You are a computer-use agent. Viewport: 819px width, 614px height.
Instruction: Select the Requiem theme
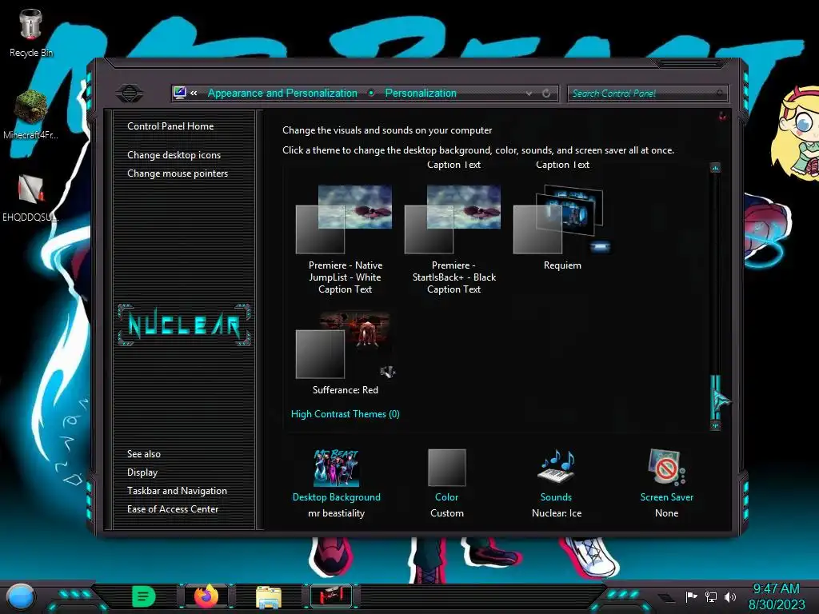click(562, 228)
